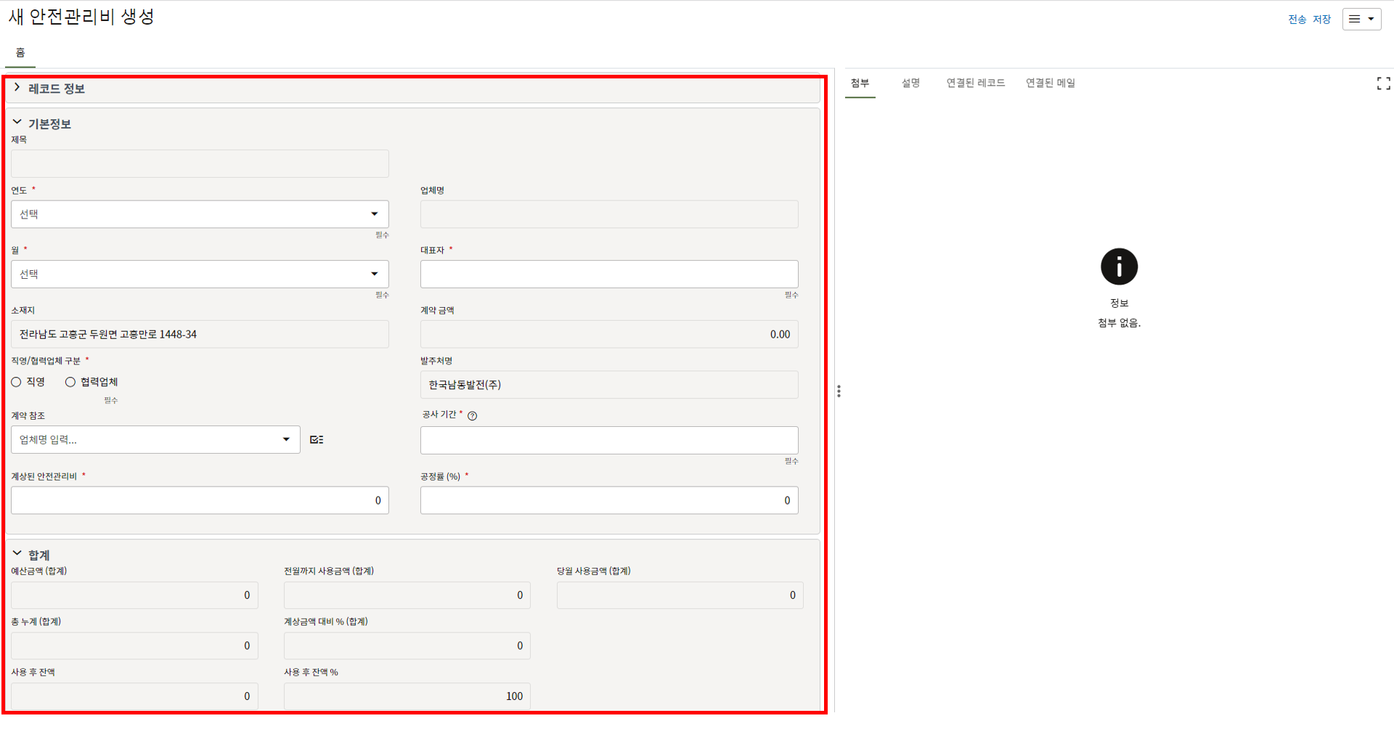Click the record picker icon beside 계약 참조
The height and width of the screenshot is (729, 1394).
click(317, 440)
